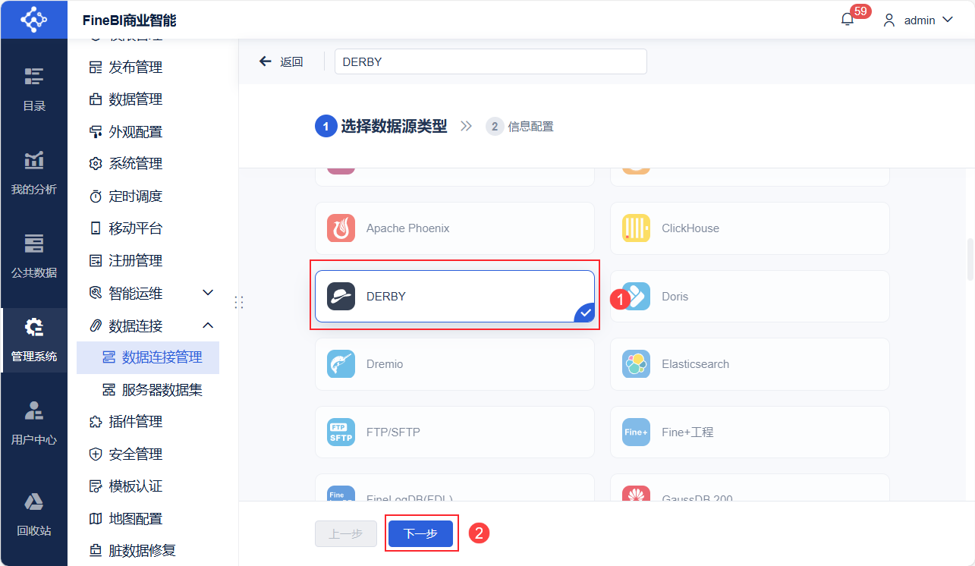This screenshot has width=975, height=566.
Task: Click step 2 信息配置
Action: [520, 127]
